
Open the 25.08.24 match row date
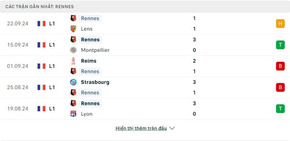pos(18,87)
